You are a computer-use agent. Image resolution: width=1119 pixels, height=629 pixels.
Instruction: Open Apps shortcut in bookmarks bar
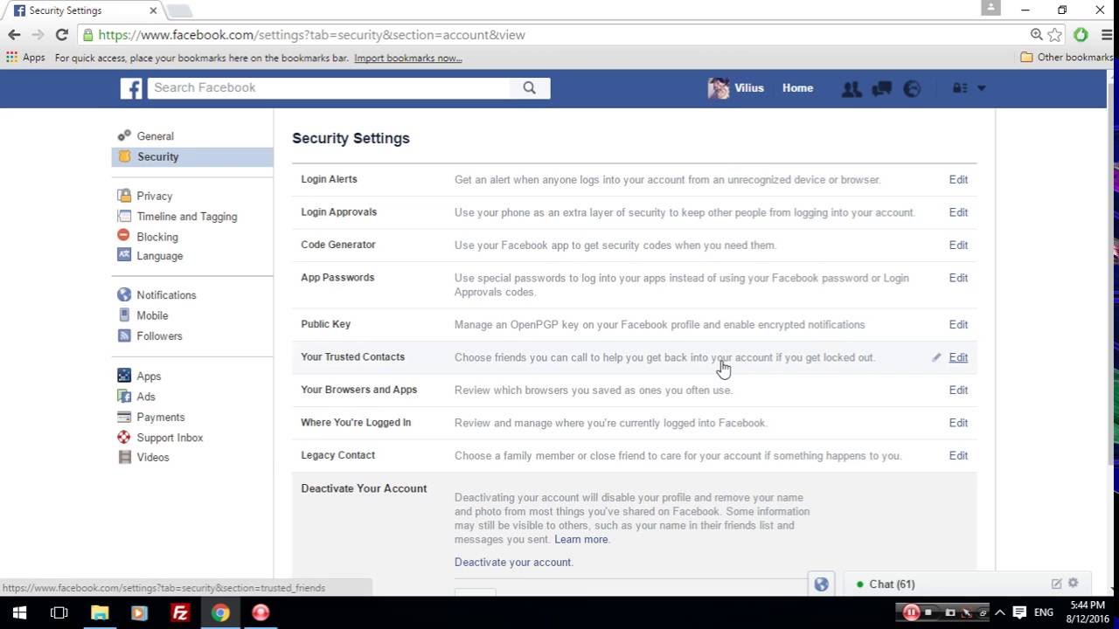25,58
